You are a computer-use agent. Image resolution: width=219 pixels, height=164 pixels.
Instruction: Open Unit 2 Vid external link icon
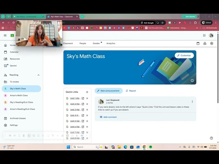click(83, 104)
